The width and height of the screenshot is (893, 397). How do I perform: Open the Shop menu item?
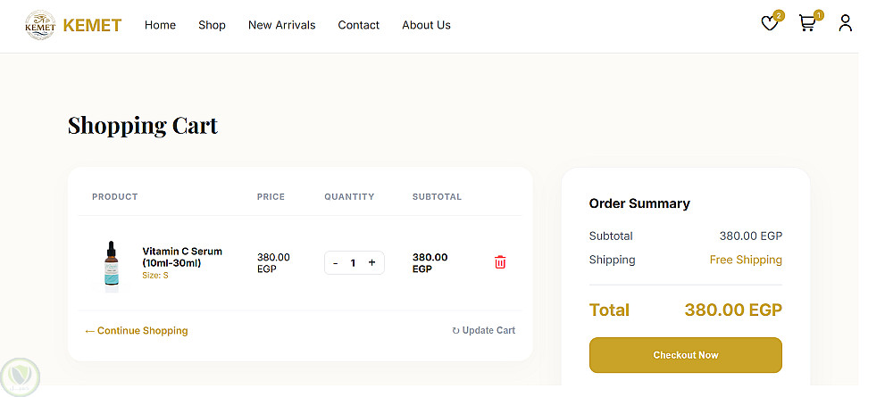(212, 25)
